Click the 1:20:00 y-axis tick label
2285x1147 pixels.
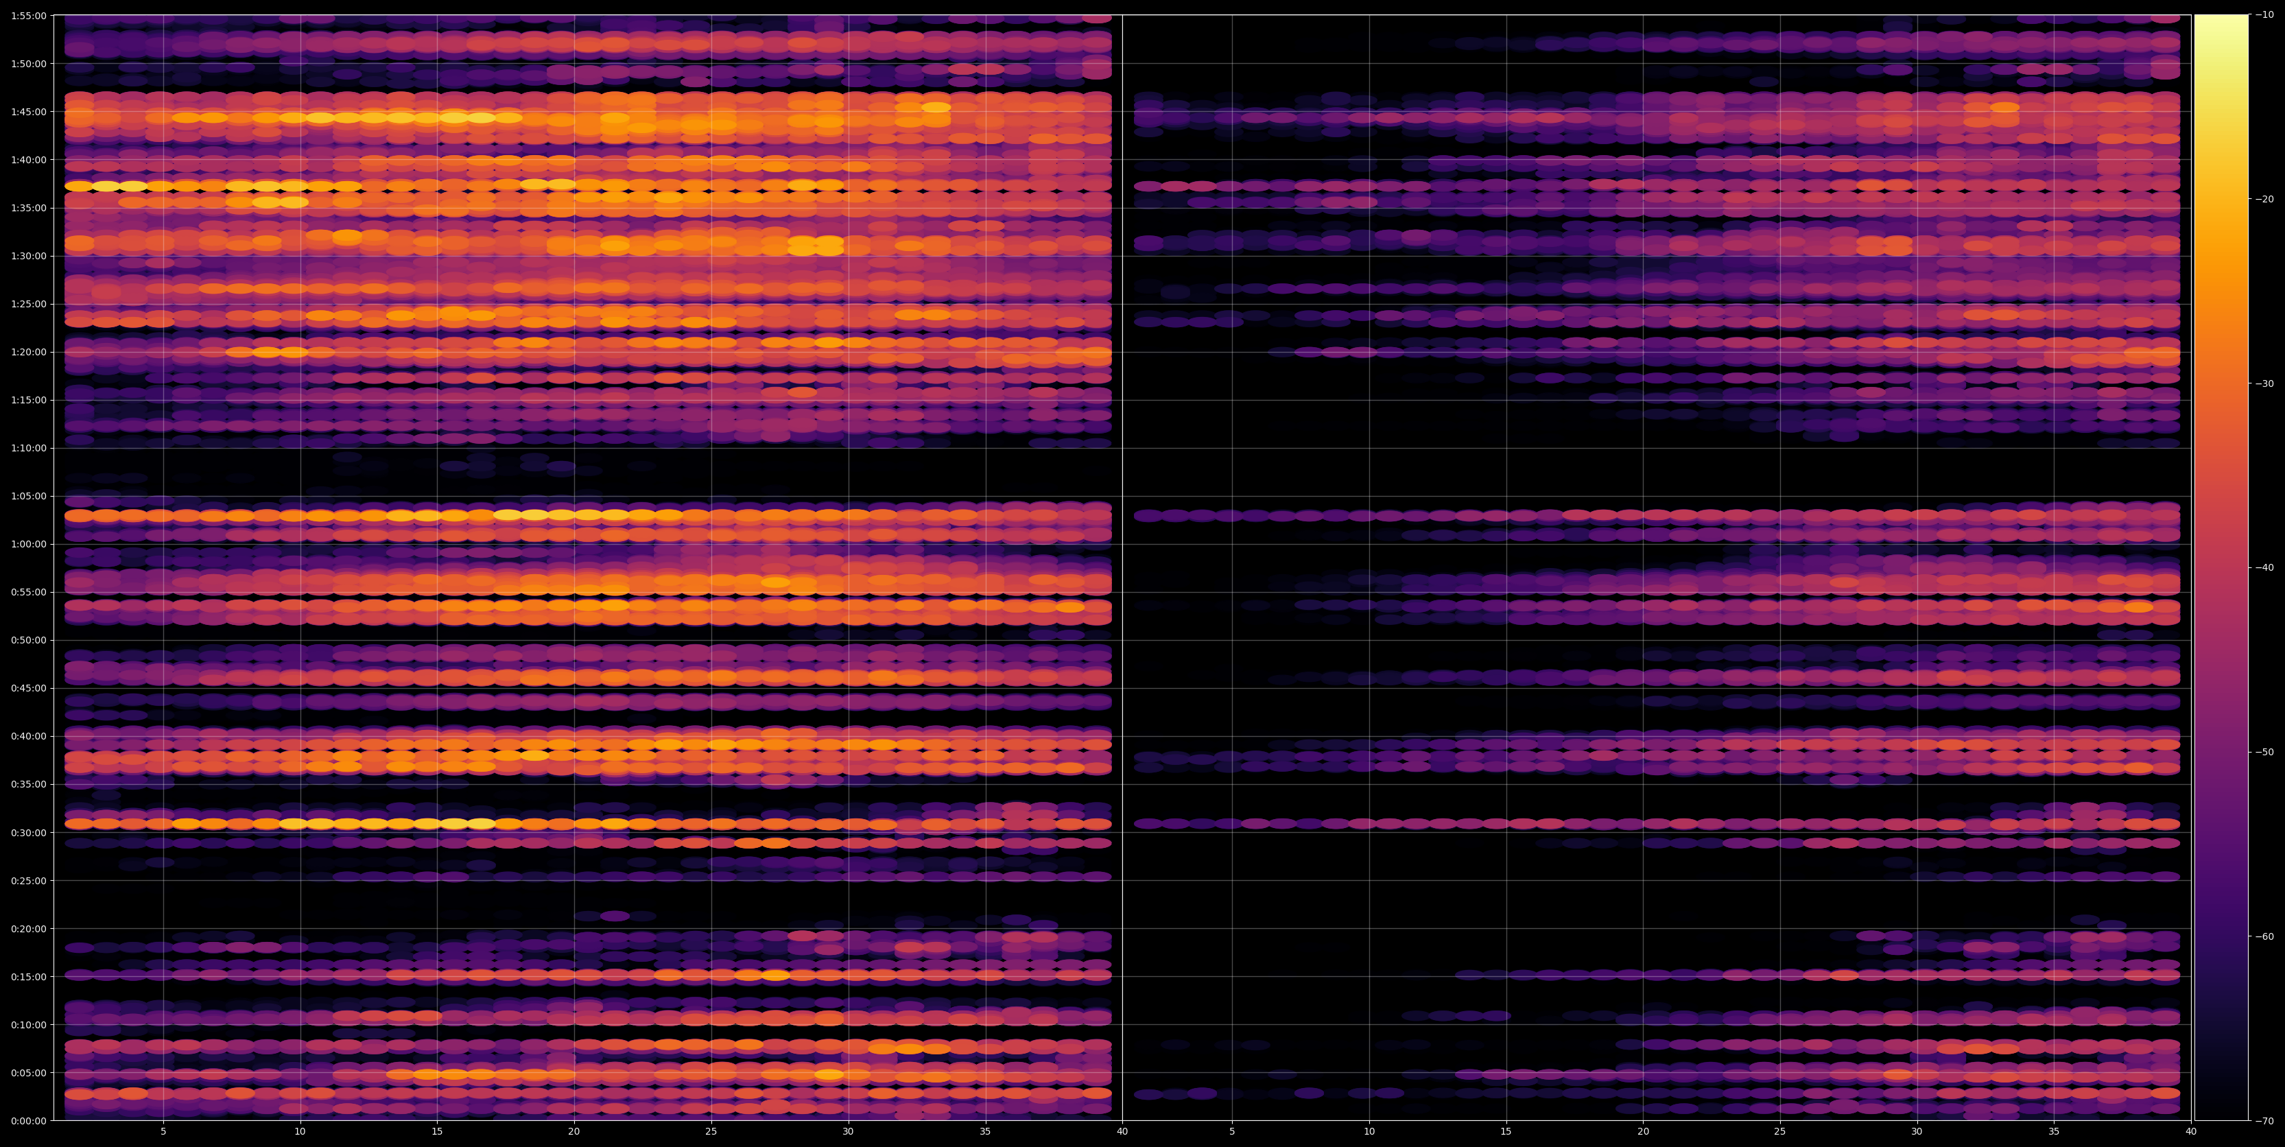[29, 352]
